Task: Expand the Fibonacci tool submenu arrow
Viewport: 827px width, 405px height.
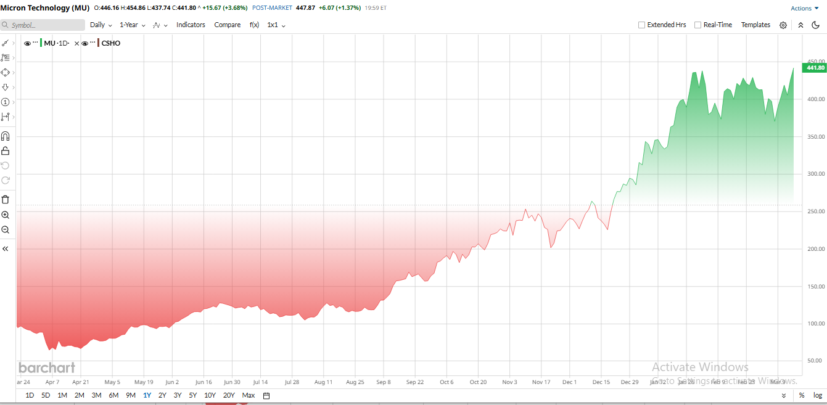Action: pos(14,57)
